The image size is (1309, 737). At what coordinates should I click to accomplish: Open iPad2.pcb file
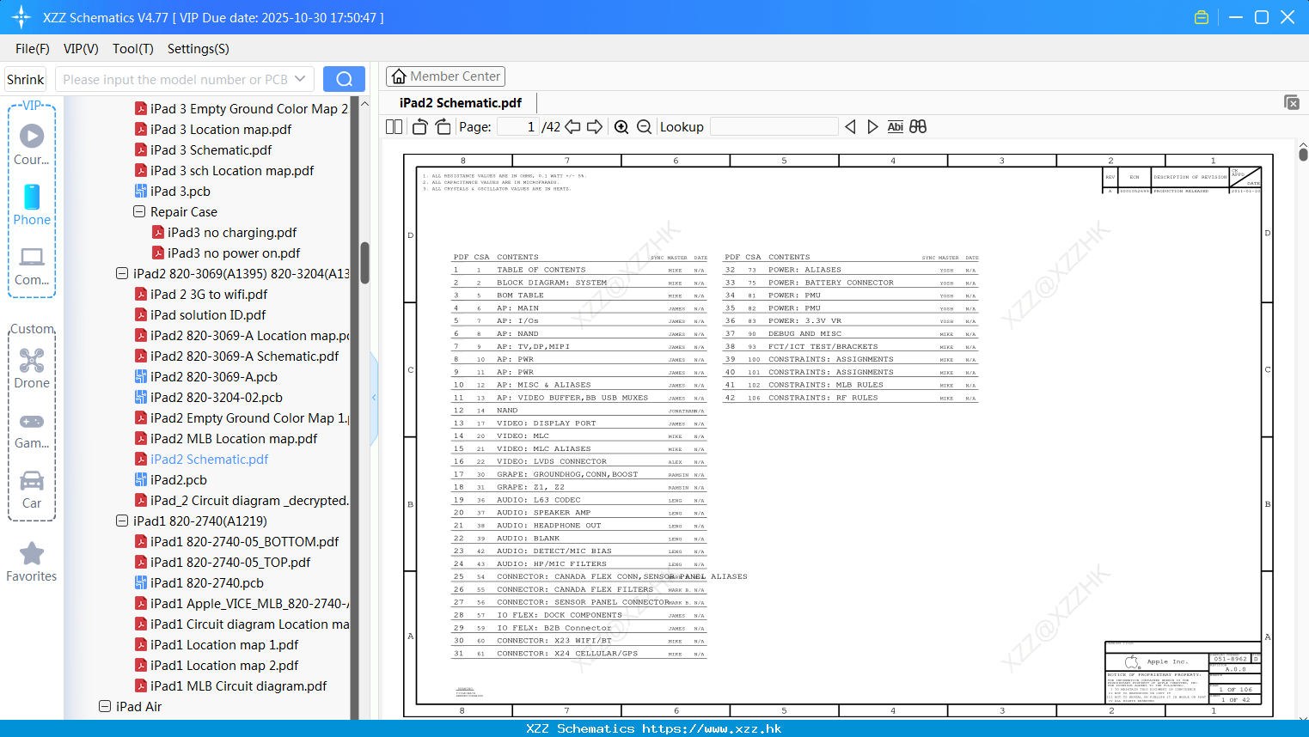pos(170,479)
